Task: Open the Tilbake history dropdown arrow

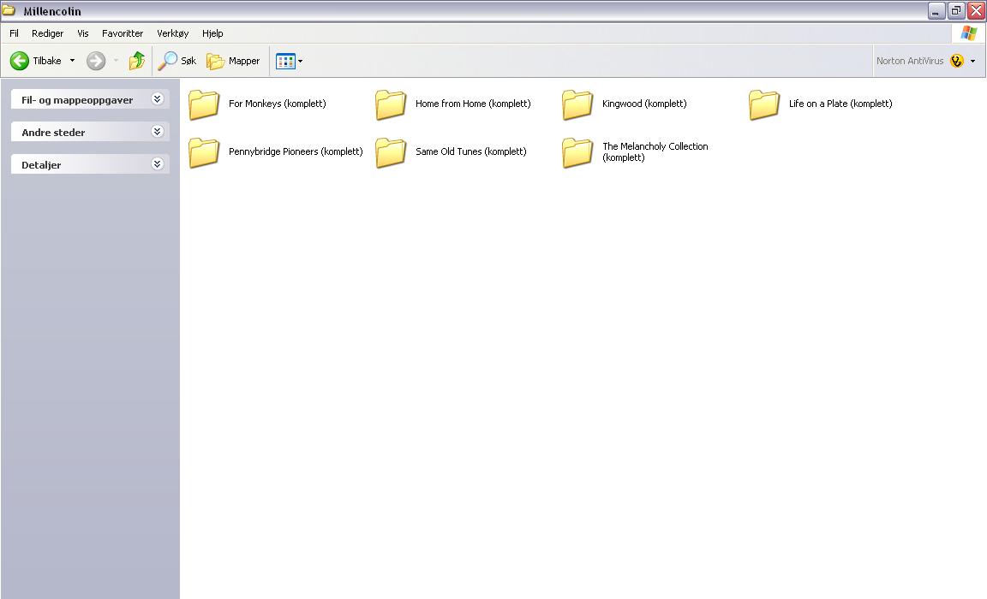Action: pos(72,61)
